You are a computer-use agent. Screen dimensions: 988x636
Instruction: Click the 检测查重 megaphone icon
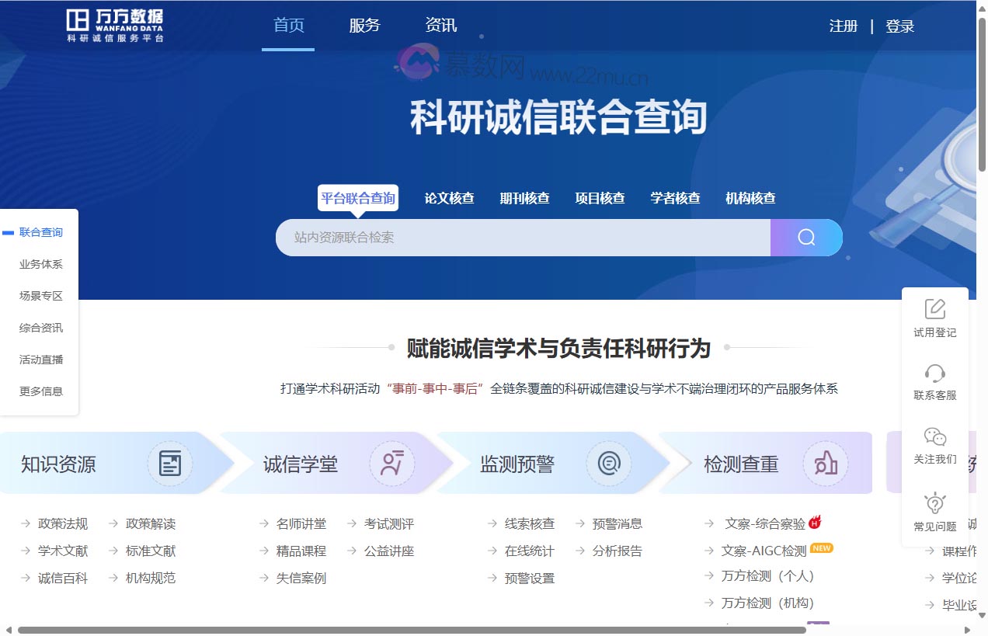(x=825, y=463)
